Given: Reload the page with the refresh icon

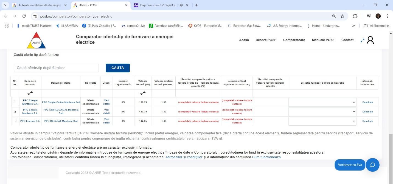Looking at the screenshot, I should coord(24,16).
